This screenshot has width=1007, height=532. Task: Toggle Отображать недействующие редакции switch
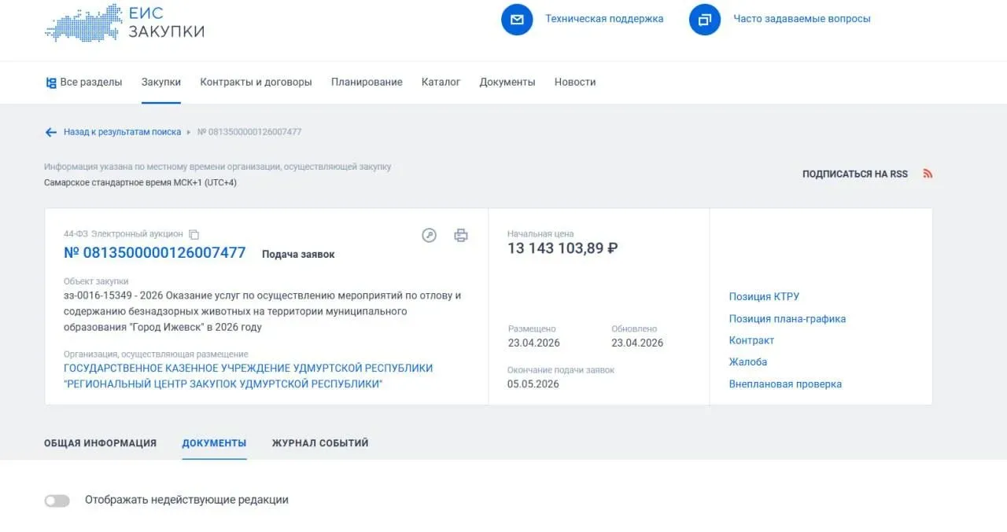(57, 501)
